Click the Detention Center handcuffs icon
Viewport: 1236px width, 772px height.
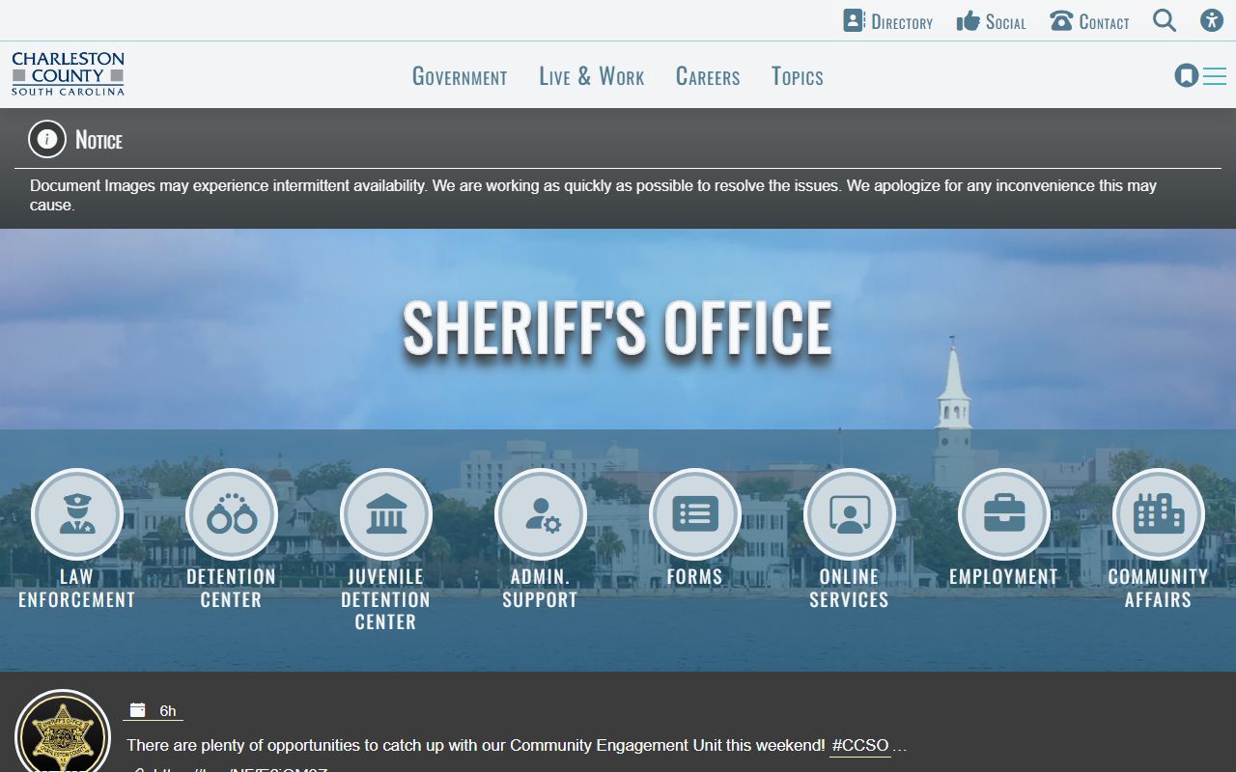(x=232, y=514)
